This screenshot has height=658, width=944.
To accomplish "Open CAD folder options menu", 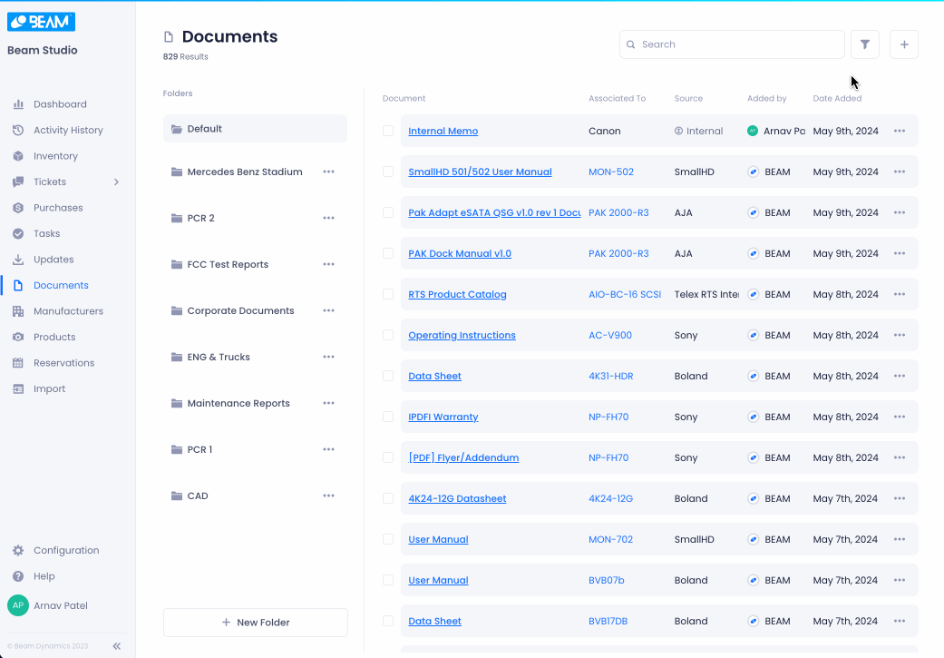I will tap(328, 496).
